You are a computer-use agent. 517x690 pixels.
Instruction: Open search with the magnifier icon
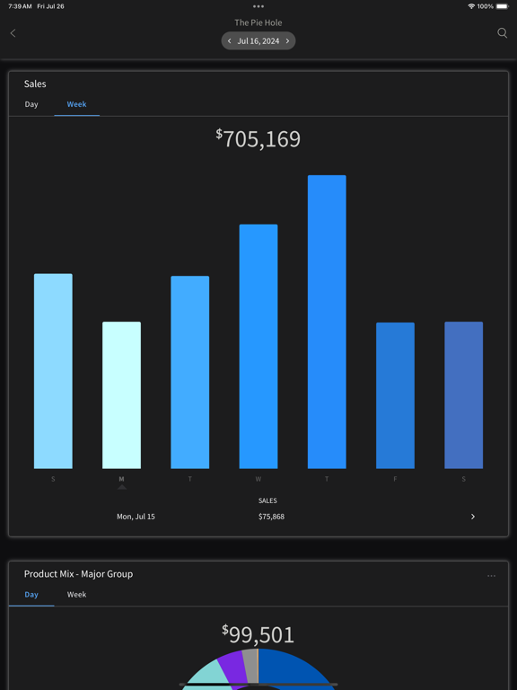coord(502,33)
